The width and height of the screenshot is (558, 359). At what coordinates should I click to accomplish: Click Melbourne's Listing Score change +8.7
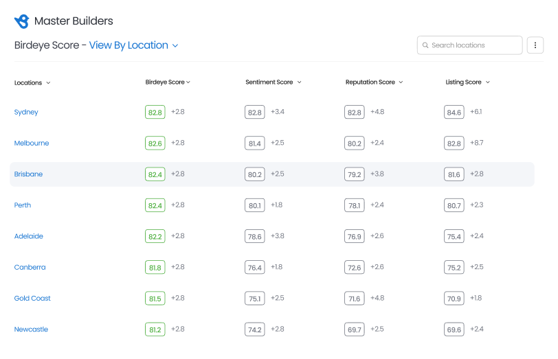[476, 143]
